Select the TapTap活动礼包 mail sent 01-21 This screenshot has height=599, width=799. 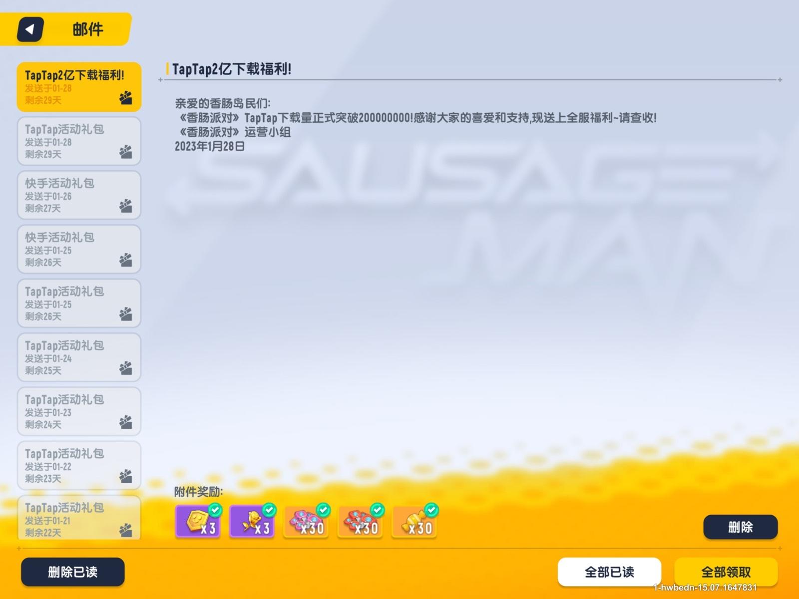point(79,518)
